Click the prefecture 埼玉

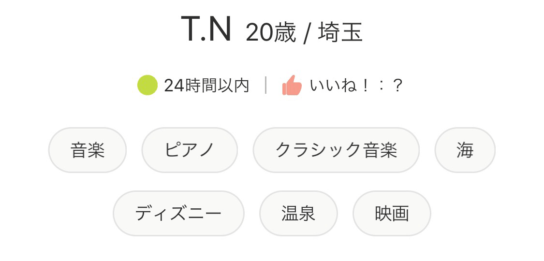pyautogui.click(x=340, y=33)
